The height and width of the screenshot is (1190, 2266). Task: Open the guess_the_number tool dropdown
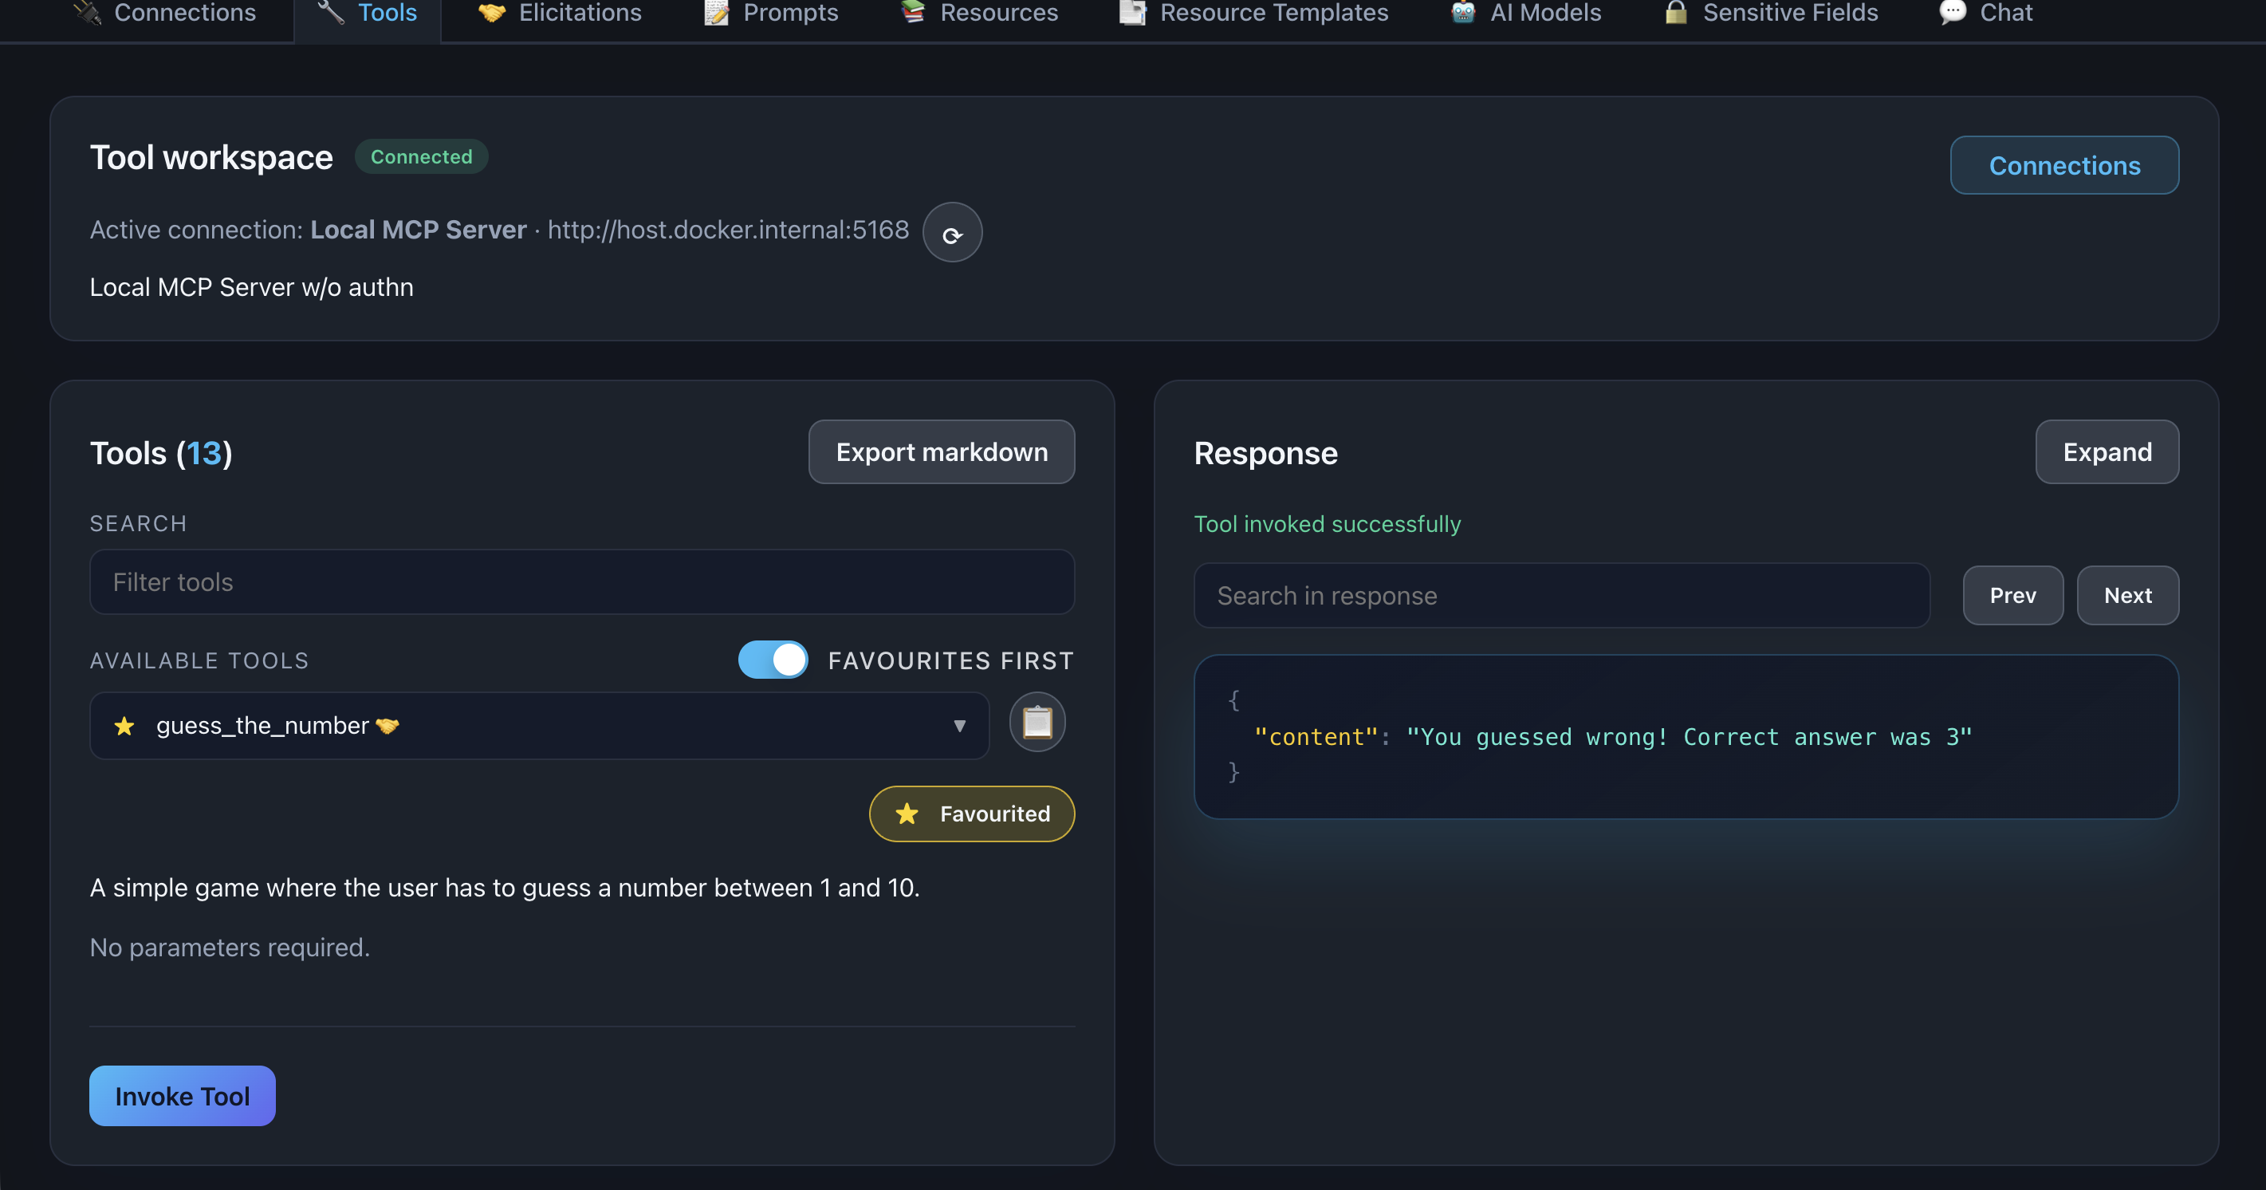tap(538, 726)
